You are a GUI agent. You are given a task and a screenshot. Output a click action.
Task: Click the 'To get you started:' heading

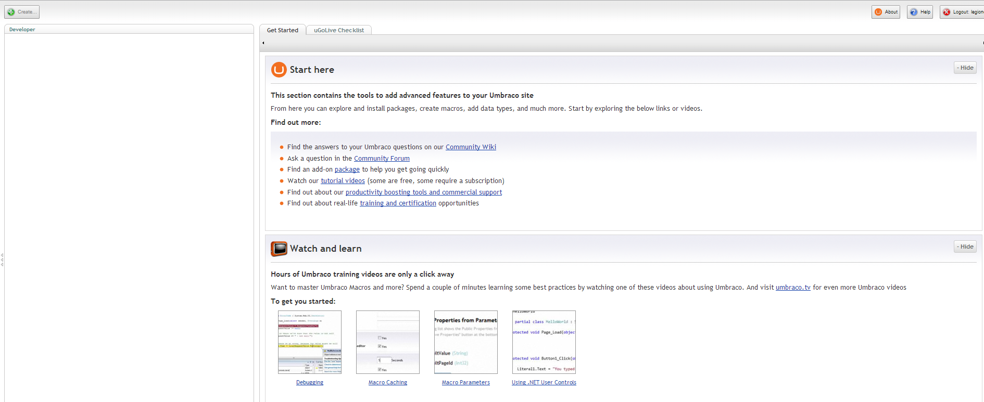pyautogui.click(x=303, y=302)
